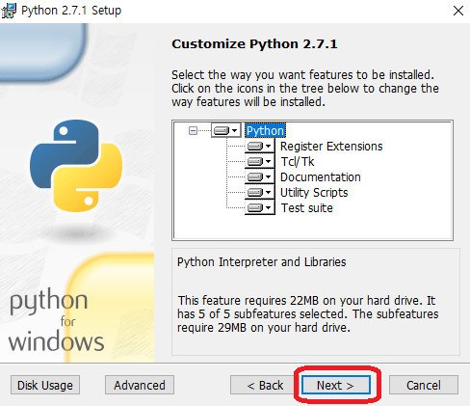
Task: Select the Tcl/Tk feature row
Action: [298, 162]
